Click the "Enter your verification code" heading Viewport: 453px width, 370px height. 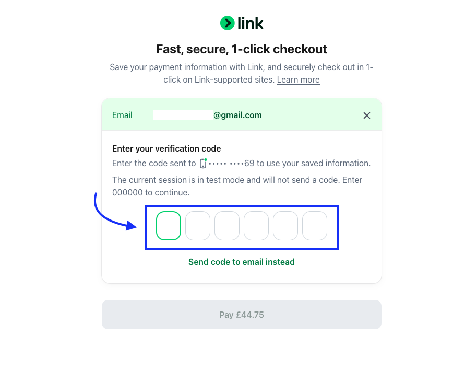(x=166, y=148)
